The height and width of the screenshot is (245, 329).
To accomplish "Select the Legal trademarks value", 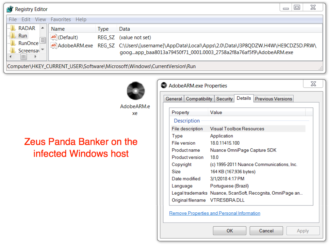I will click(x=257, y=193).
